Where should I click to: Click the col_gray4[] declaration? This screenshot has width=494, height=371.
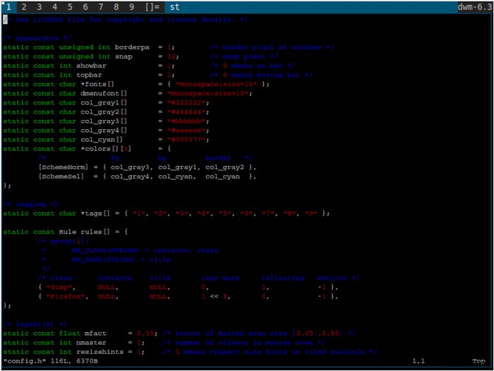point(104,130)
